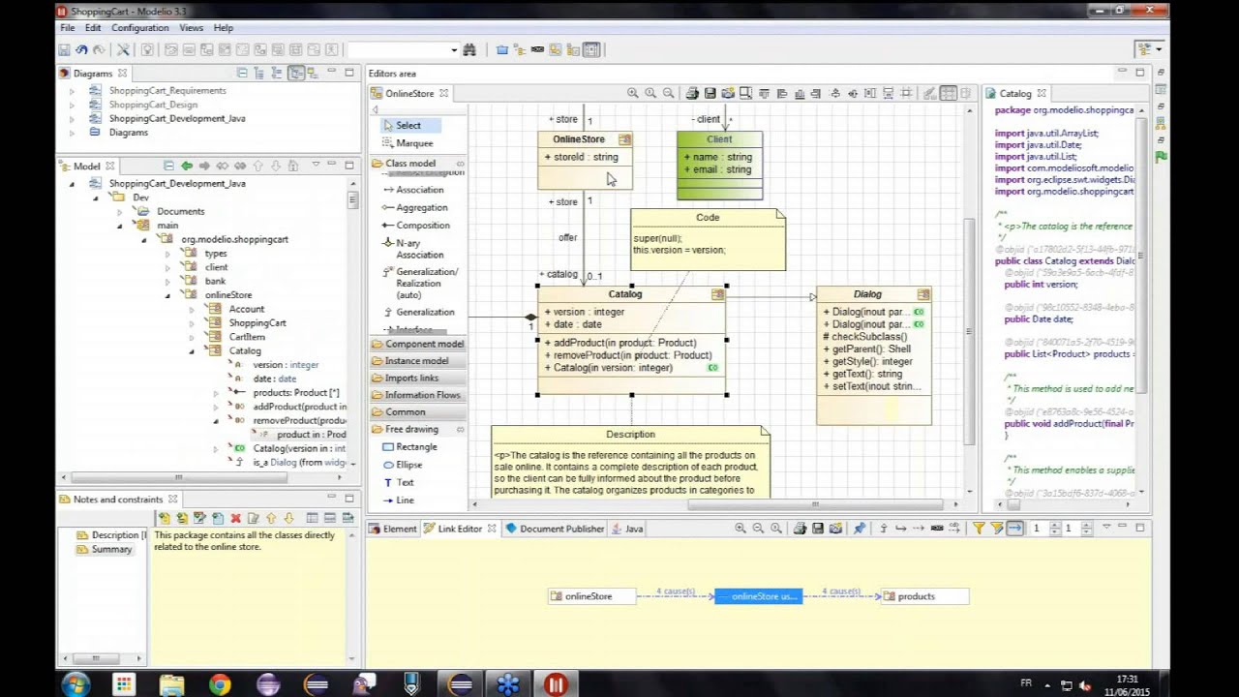Image resolution: width=1239 pixels, height=697 pixels.
Task: Switch to the Document Publisher tab
Action: click(x=556, y=529)
